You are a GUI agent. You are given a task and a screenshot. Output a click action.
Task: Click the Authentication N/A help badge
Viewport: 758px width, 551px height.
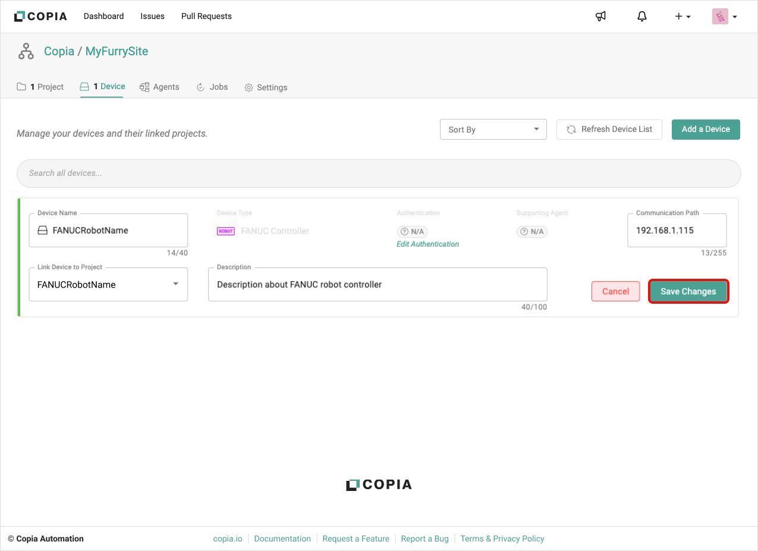click(413, 232)
